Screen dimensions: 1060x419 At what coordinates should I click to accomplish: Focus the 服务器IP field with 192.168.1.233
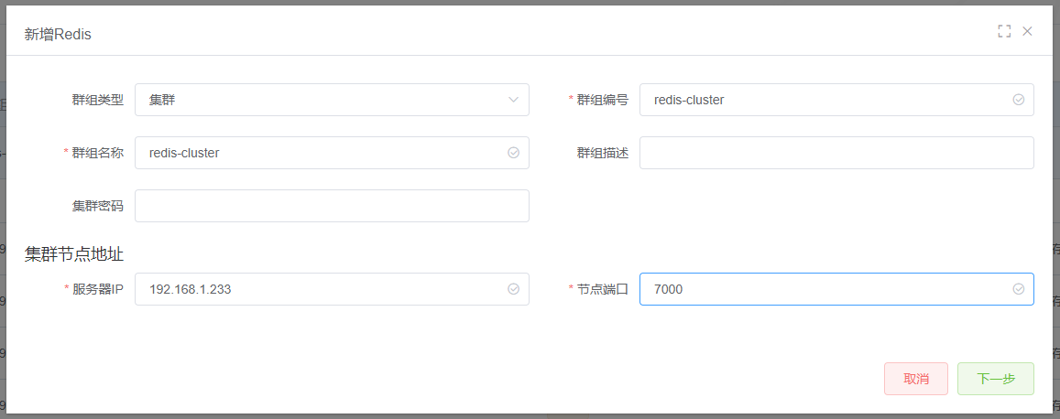pos(332,289)
